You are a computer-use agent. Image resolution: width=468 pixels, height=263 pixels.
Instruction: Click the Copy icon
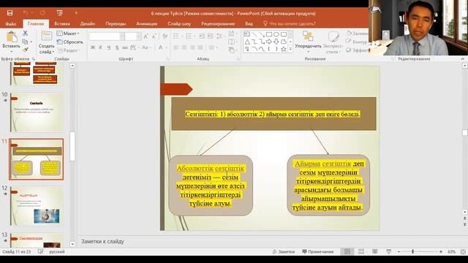[26, 42]
